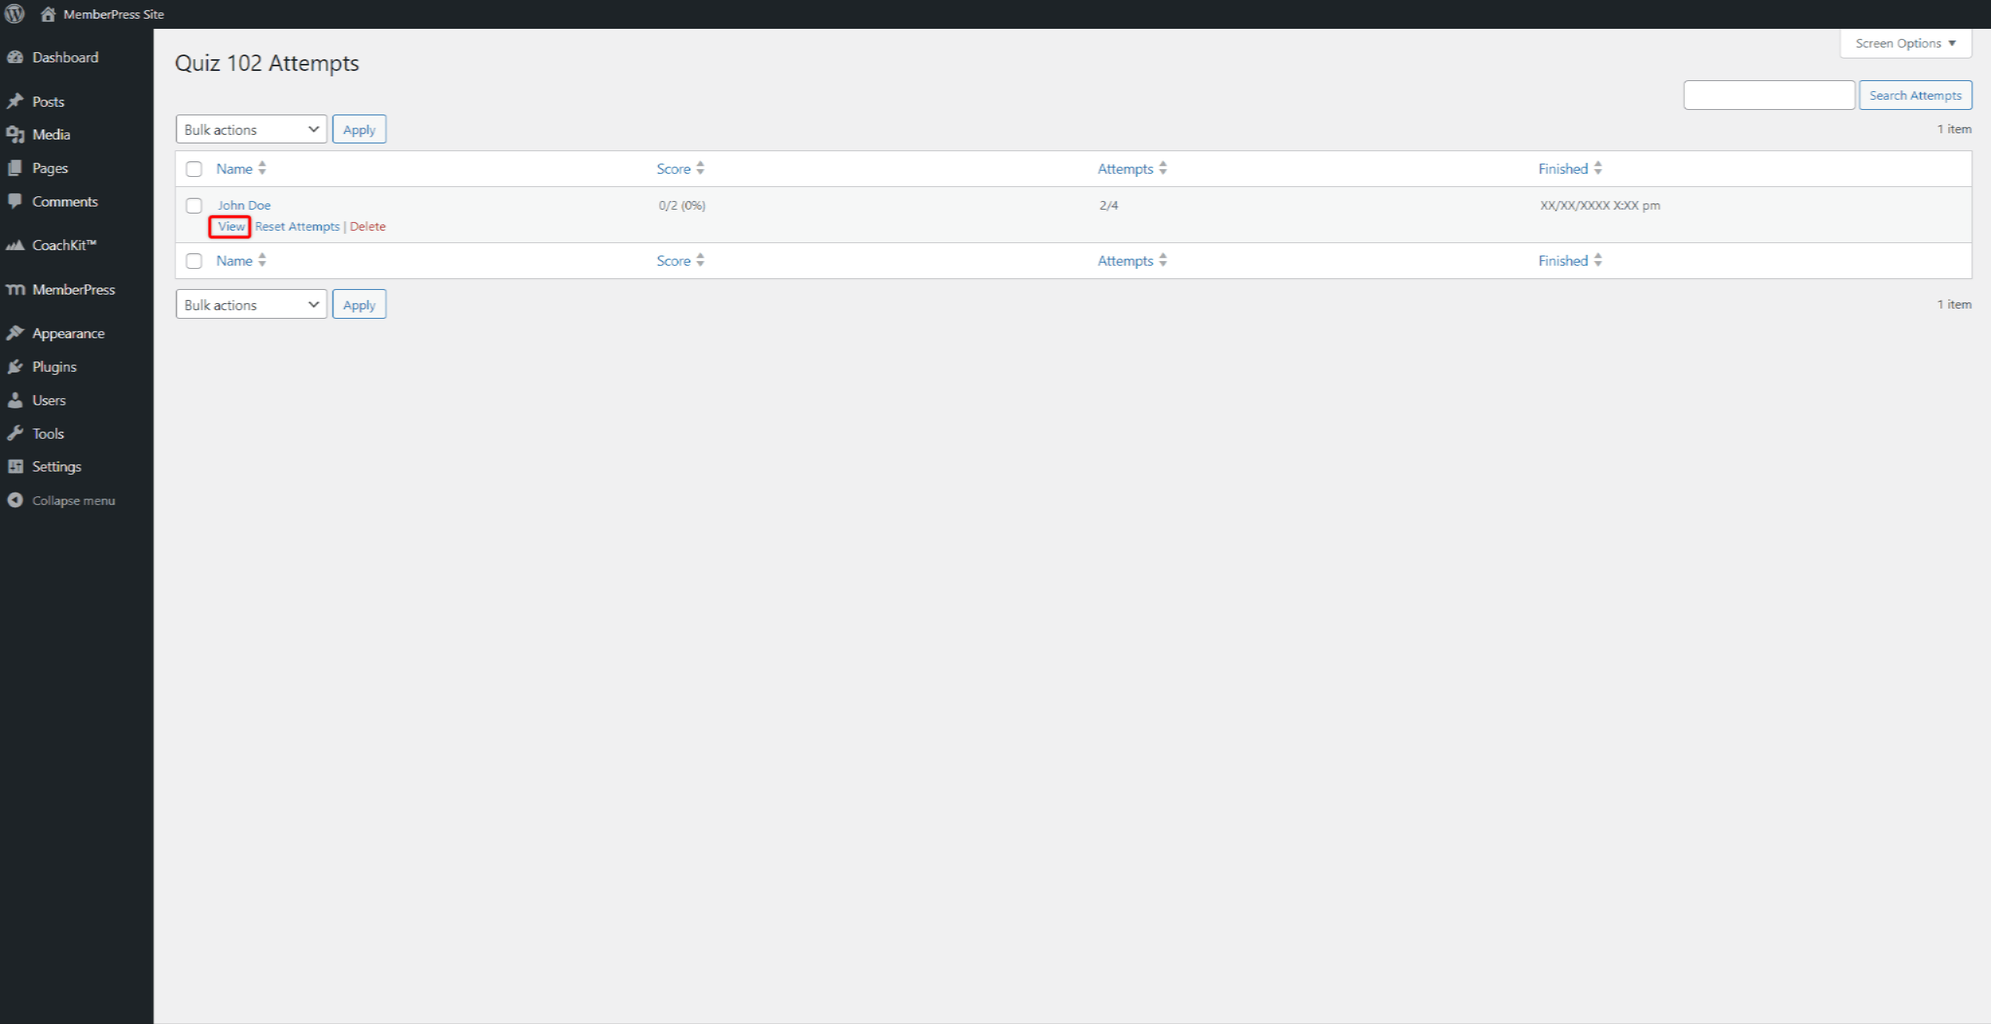
Task: Click View link for John Doe
Action: pyautogui.click(x=230, y=224)
